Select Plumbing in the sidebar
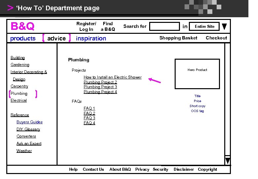The image size is (258, 179). [19, 93]
